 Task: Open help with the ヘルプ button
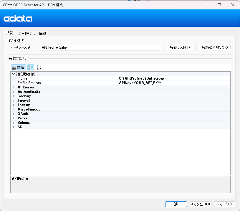click(x=225, y=204)
